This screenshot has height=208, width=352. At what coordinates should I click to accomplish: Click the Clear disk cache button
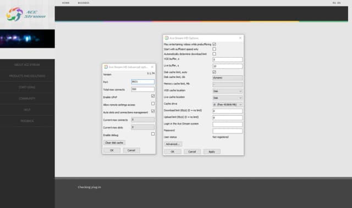(114, 143)
